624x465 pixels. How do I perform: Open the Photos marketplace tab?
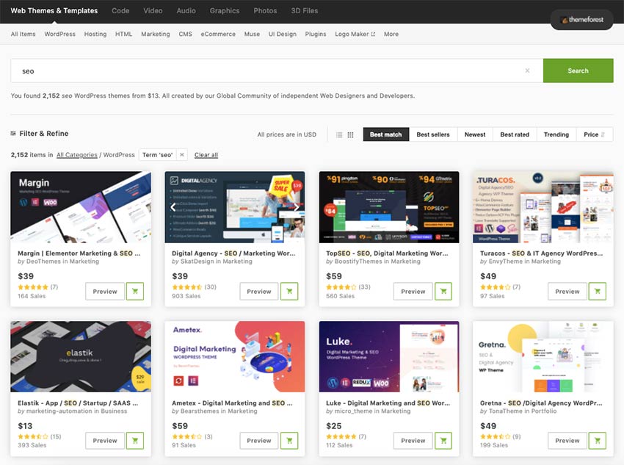pos(265,11)
